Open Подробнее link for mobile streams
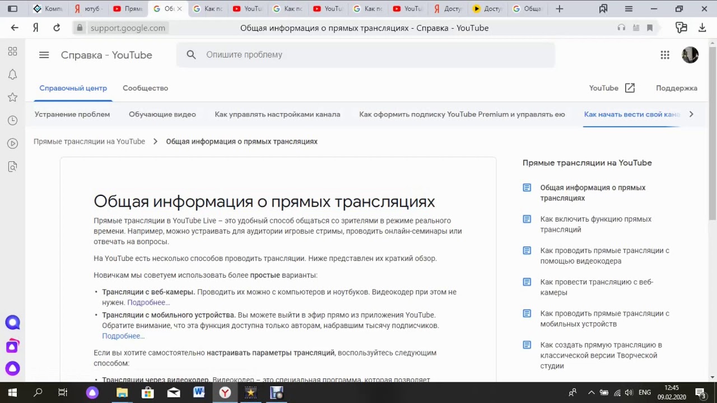This screenshot has width=717, height=403. pos(123,336)
